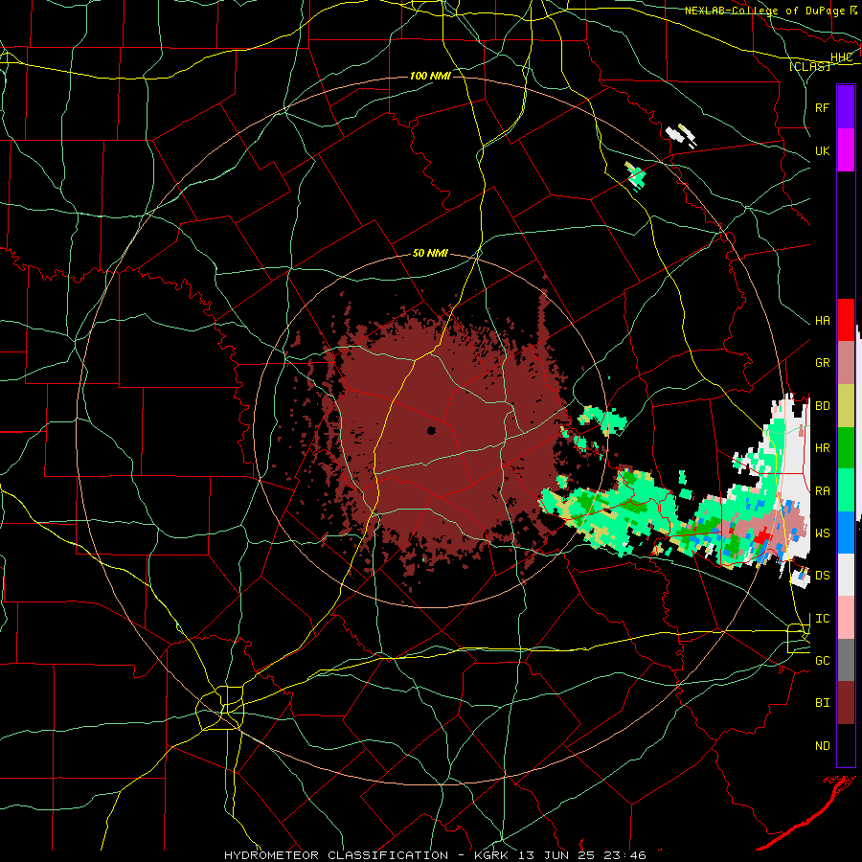Click the HA red legend swatch
This screenshot has width=862, height=862.
(846, 320)
